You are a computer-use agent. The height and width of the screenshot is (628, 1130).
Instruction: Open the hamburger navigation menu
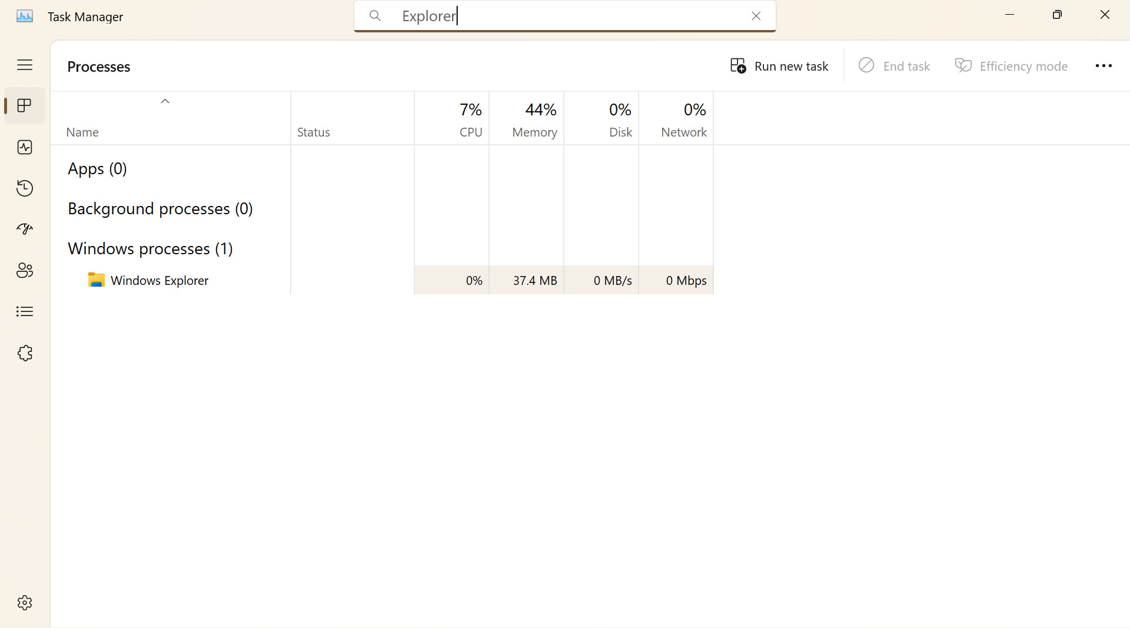tap(25, 65)
